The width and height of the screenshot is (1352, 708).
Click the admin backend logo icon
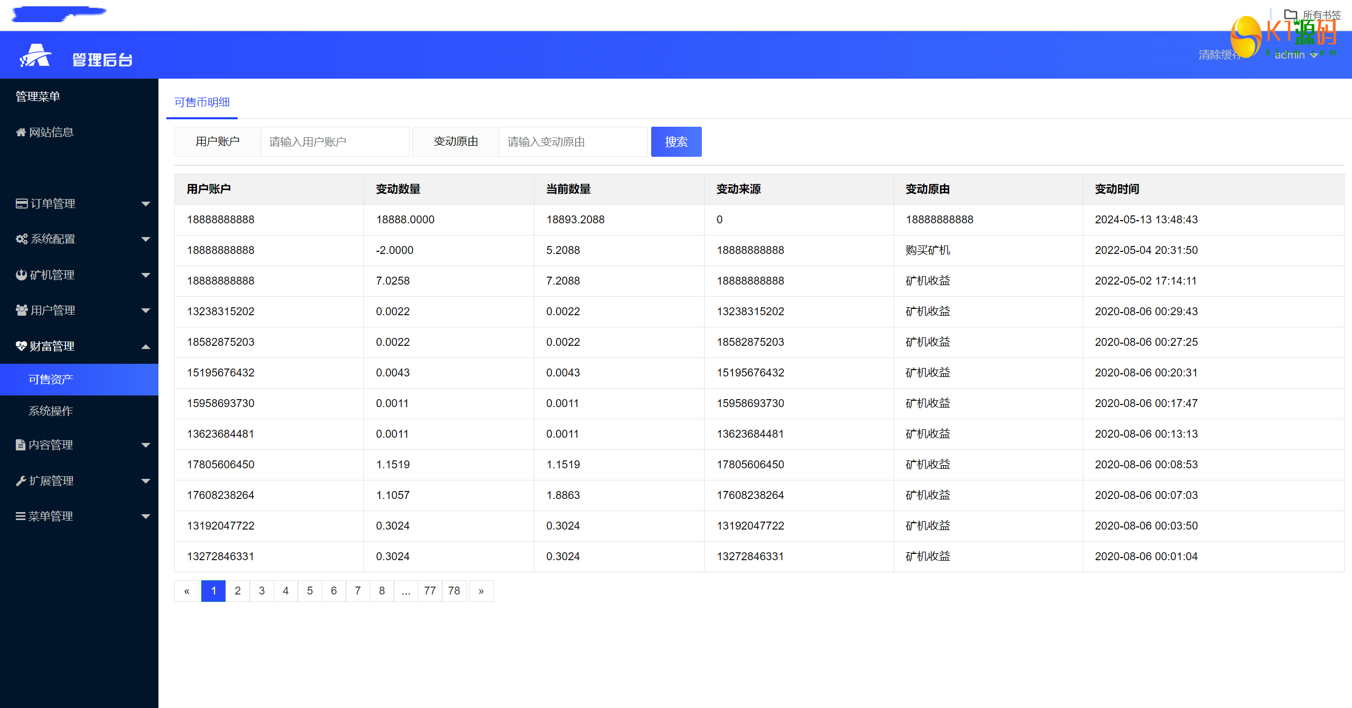tap(35, 56)
